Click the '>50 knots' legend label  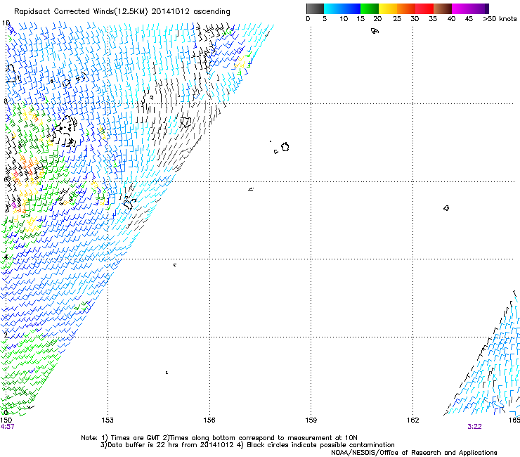click(x=500, y=19)
